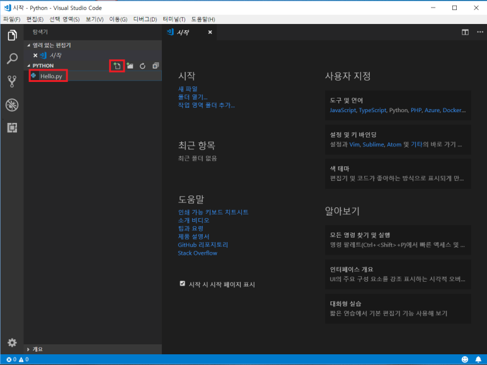The width and height of the screenshot is (487, 365).
Task: Click the TypeScript language link
Action: (x=372, y=110)
